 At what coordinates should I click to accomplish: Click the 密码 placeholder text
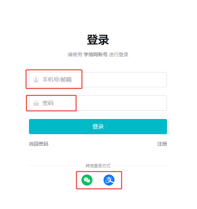[x=48, y=103]
